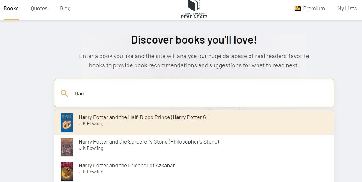Click J K Rowling under Sorcerer's Stone
Image resolution: width=362 pixels, height=182 pixels.
coord(91,148)
